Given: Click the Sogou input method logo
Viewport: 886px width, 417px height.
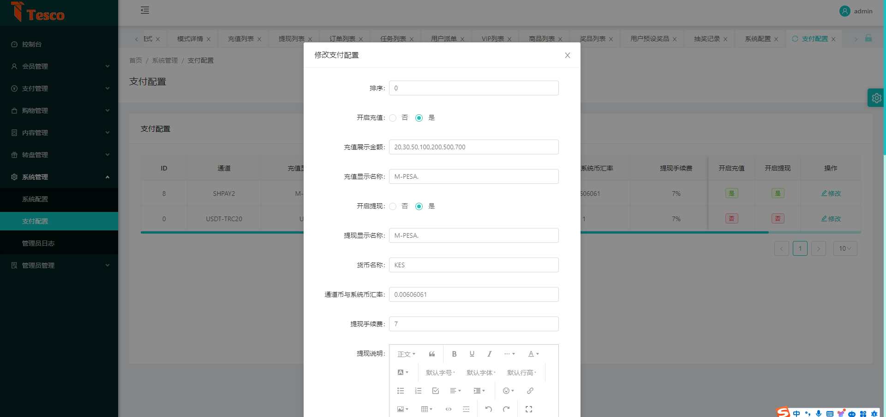Looking at the screenshot, I should coord(783,412).
